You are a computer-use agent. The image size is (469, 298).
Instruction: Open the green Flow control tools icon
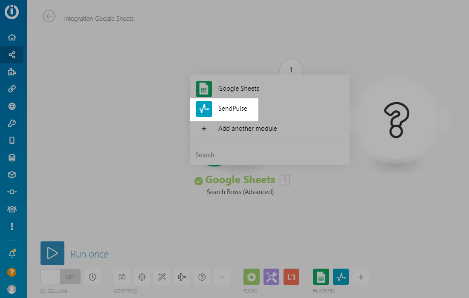(251, 277)
